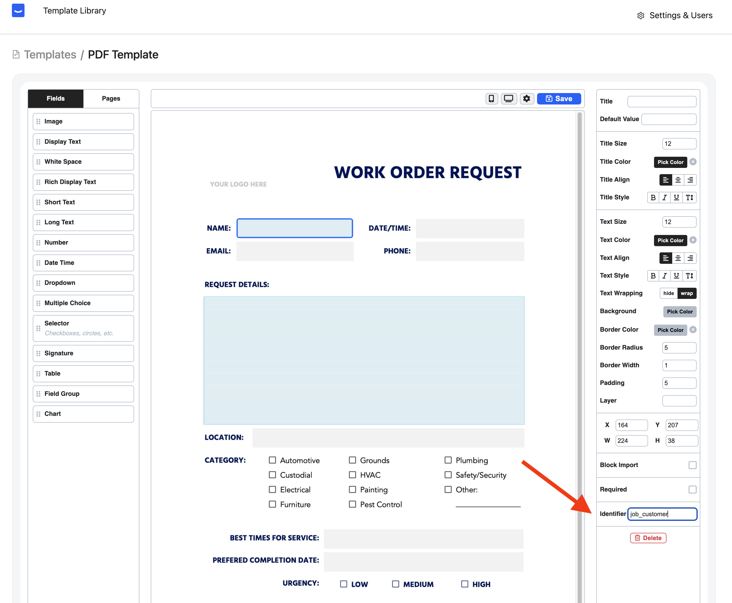Save the PDF template
The image size is (732, 603).
pyautogui.click(x=559, y=99)
